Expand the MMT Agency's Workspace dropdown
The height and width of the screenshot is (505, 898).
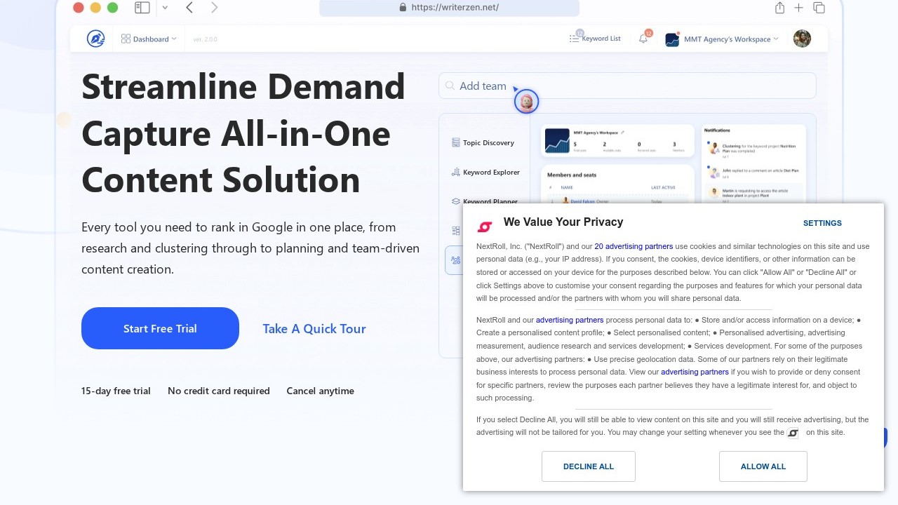point(723,39)
